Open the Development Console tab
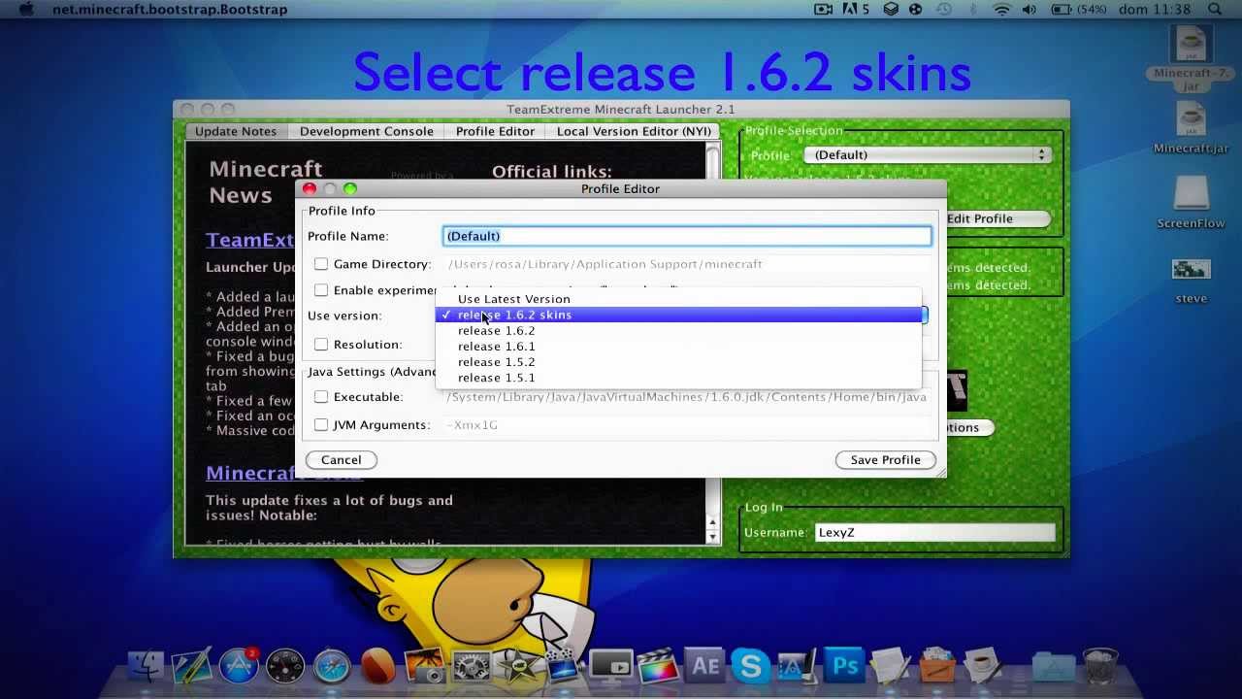1242x699 pixels. tap(366, 131)
